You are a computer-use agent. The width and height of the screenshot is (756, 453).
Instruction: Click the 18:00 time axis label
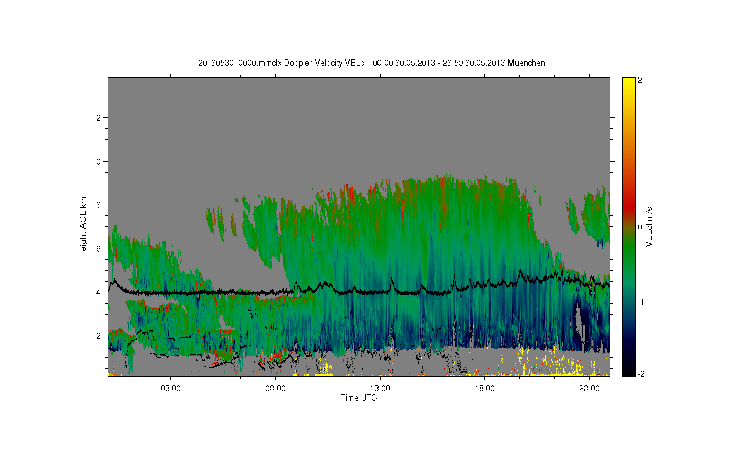[484, 389]
